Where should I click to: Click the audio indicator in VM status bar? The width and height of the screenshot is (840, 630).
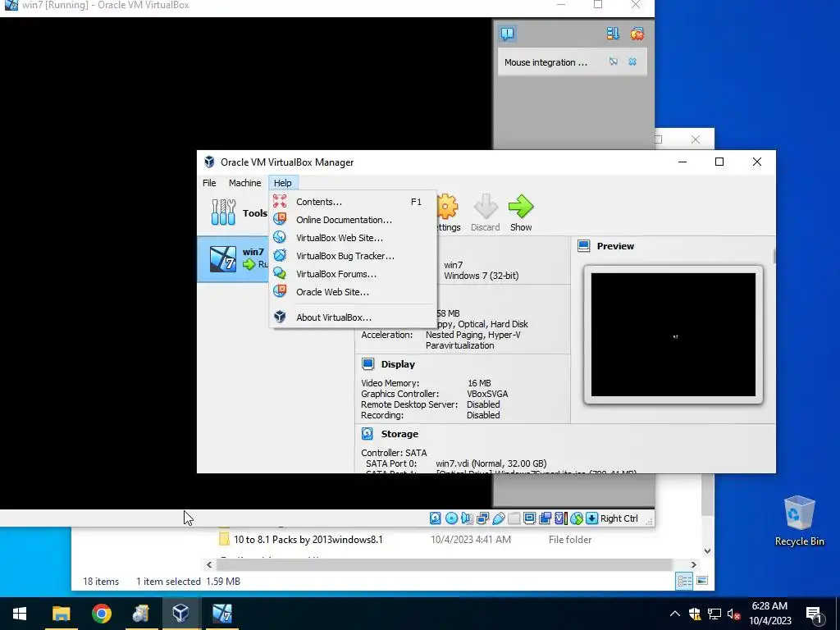pyautogui.click(x=467, y=518)
